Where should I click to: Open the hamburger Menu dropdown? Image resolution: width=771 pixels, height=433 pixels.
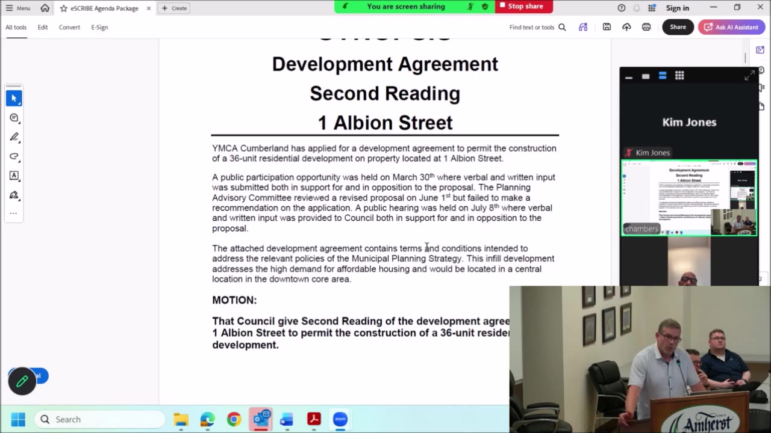pyautogui.click(x=18, y=8)
